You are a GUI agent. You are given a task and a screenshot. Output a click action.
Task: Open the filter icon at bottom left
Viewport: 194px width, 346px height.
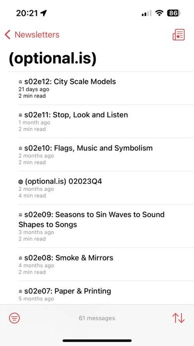click(14, 318)
